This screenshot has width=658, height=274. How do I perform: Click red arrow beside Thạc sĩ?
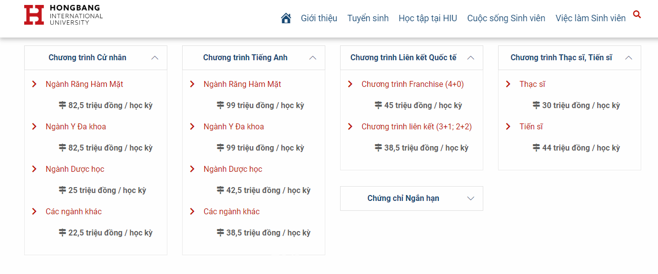coord(508,84)
